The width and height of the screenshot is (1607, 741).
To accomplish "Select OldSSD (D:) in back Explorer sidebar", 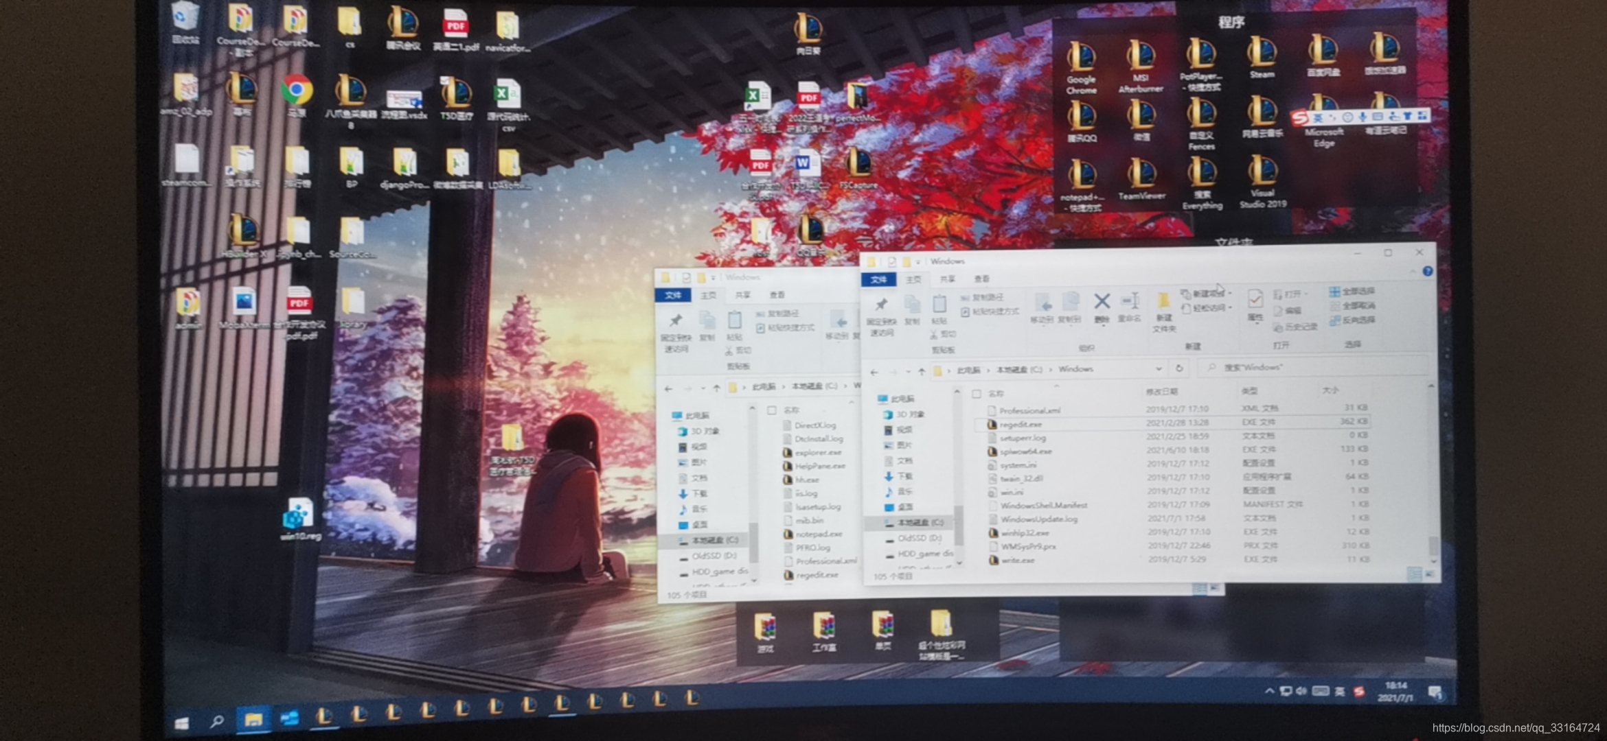I will pyautogui.click(x=708, y=556).
